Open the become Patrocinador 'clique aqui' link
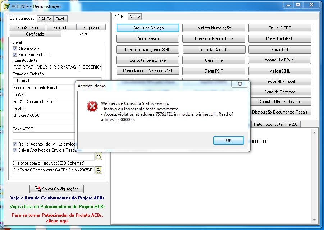 coord(57,218)
